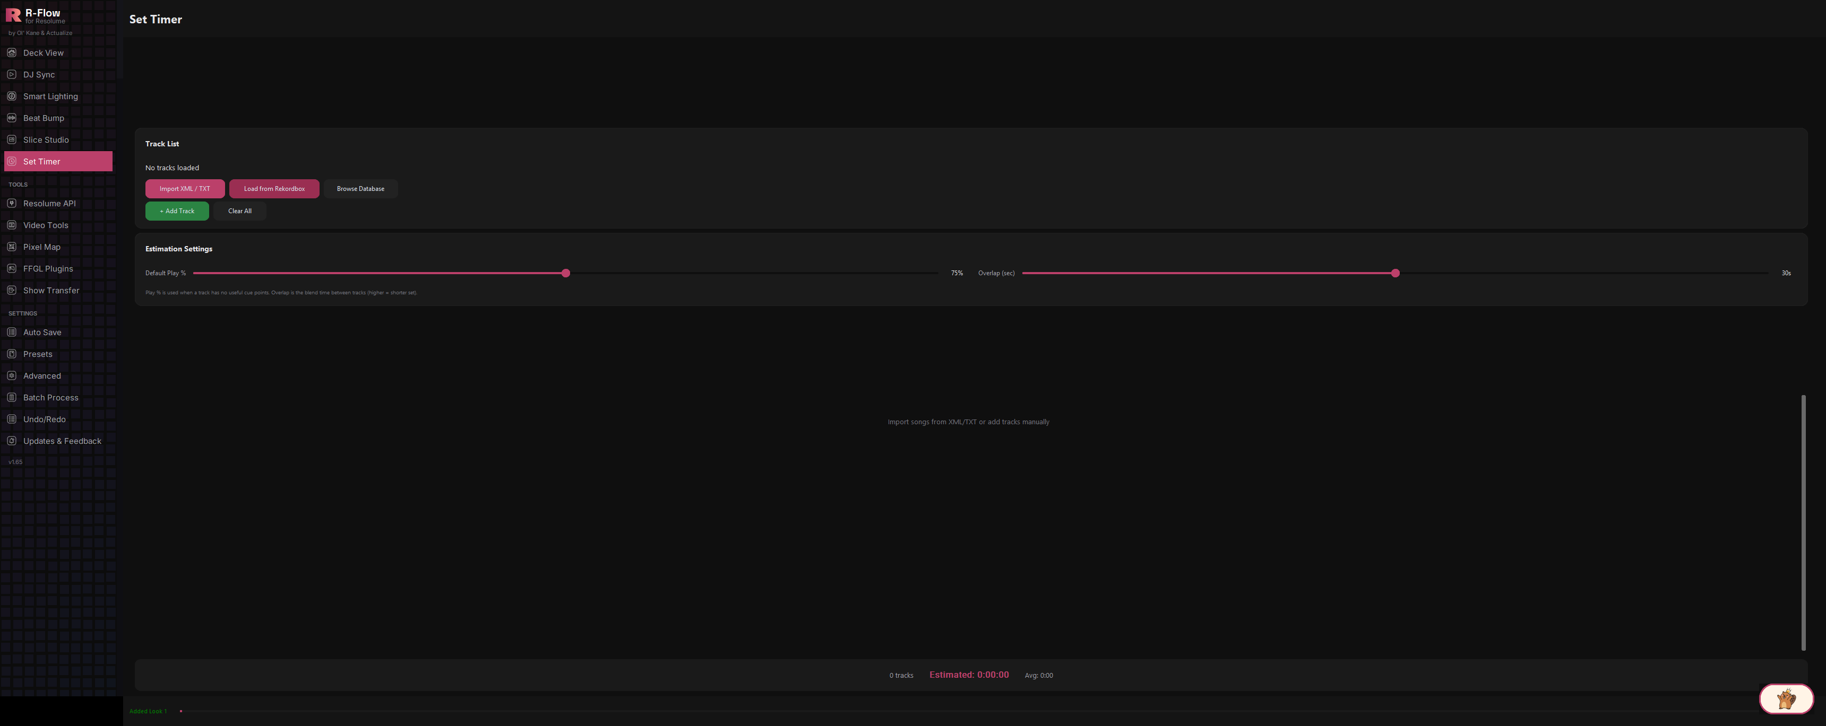Click Load from Rekordbox button

pos(274,188)
